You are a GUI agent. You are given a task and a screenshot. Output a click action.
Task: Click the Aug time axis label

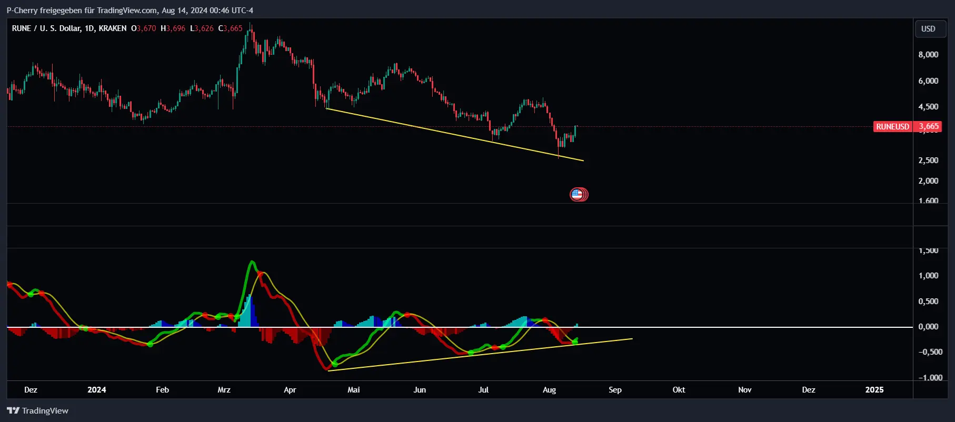click(x=549, y=390)
